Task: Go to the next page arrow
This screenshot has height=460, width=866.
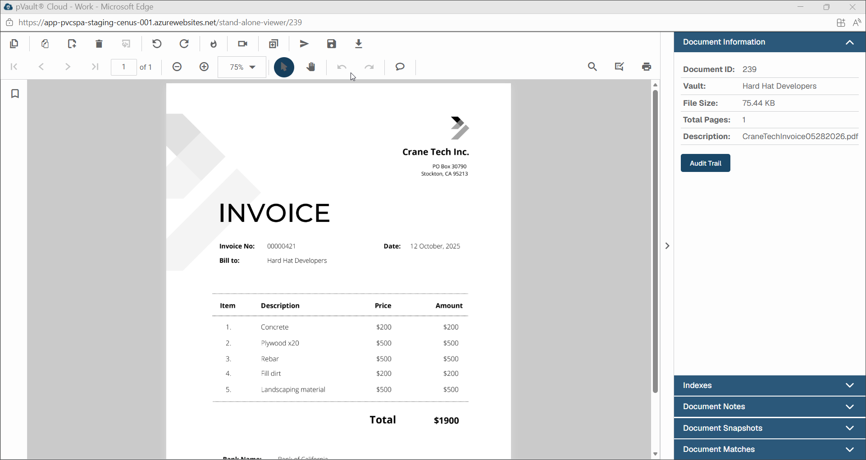Action: coord(68,67)
